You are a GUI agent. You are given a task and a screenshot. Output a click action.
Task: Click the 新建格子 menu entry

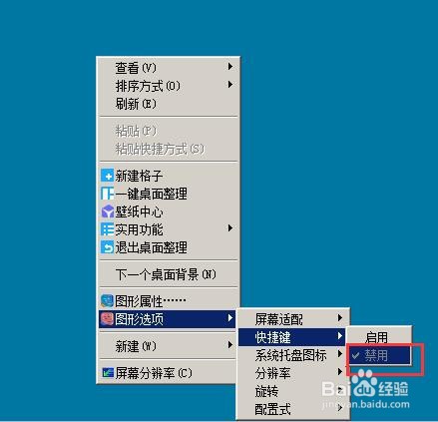click(169, 176)
